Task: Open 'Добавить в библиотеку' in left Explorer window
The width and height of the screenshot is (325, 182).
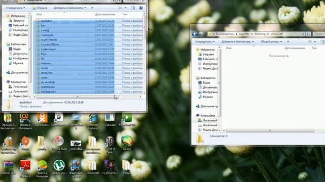Action: click(70, 8)
